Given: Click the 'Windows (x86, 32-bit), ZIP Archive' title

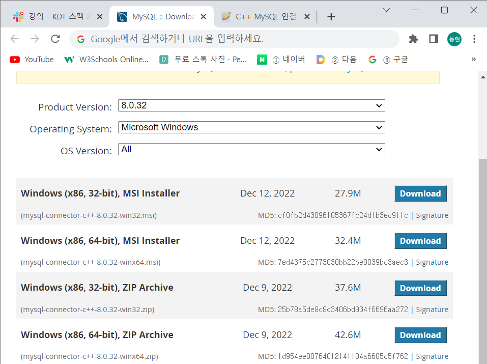Looking at the screenshot, I should click(x=97, y=288).
